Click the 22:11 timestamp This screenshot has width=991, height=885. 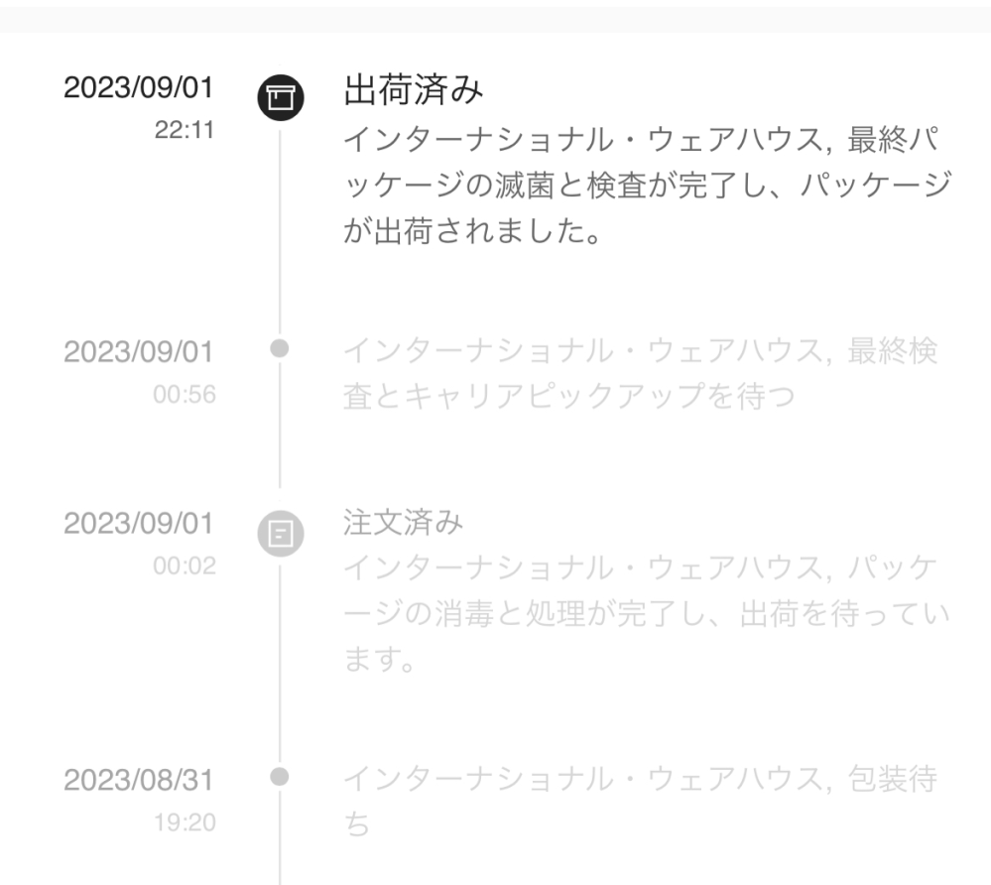[184, 130]
